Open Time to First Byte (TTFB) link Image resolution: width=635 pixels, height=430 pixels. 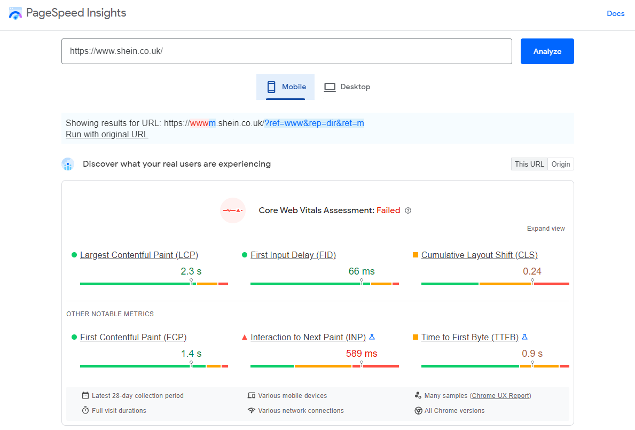tap(470, 337)
